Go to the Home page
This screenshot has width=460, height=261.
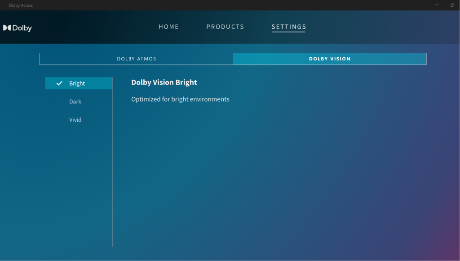pos(168,27)
